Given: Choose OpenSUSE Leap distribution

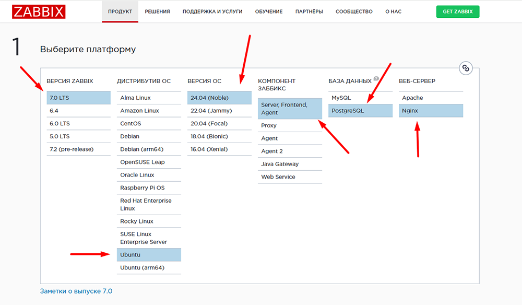Looking at the screenshot, I should (149, 162).
